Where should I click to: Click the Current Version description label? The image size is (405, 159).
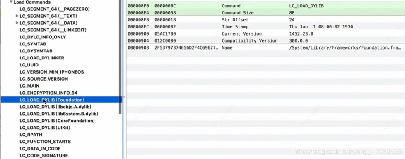click(x=242, y=34)
